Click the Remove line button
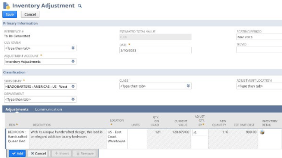 click(85, 153)
